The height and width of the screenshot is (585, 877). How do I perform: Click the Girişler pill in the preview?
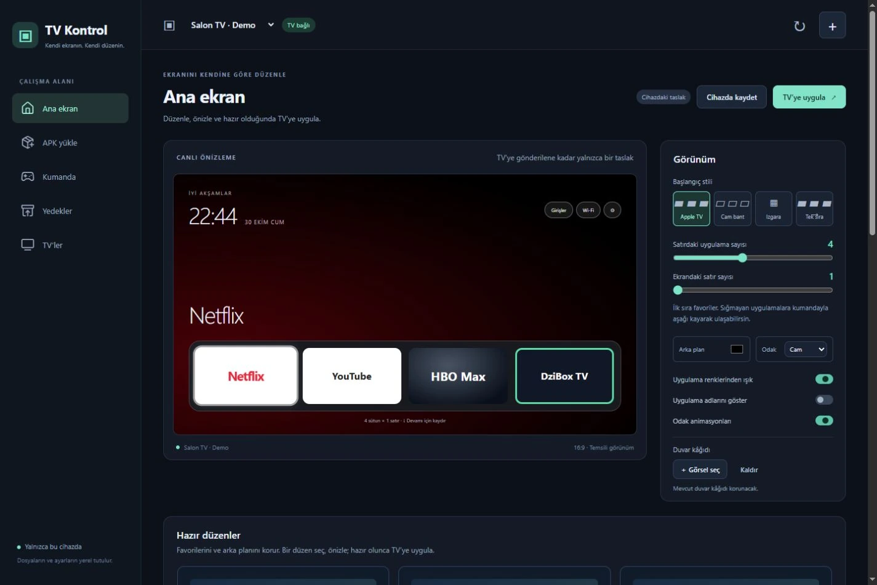[558, 210]
